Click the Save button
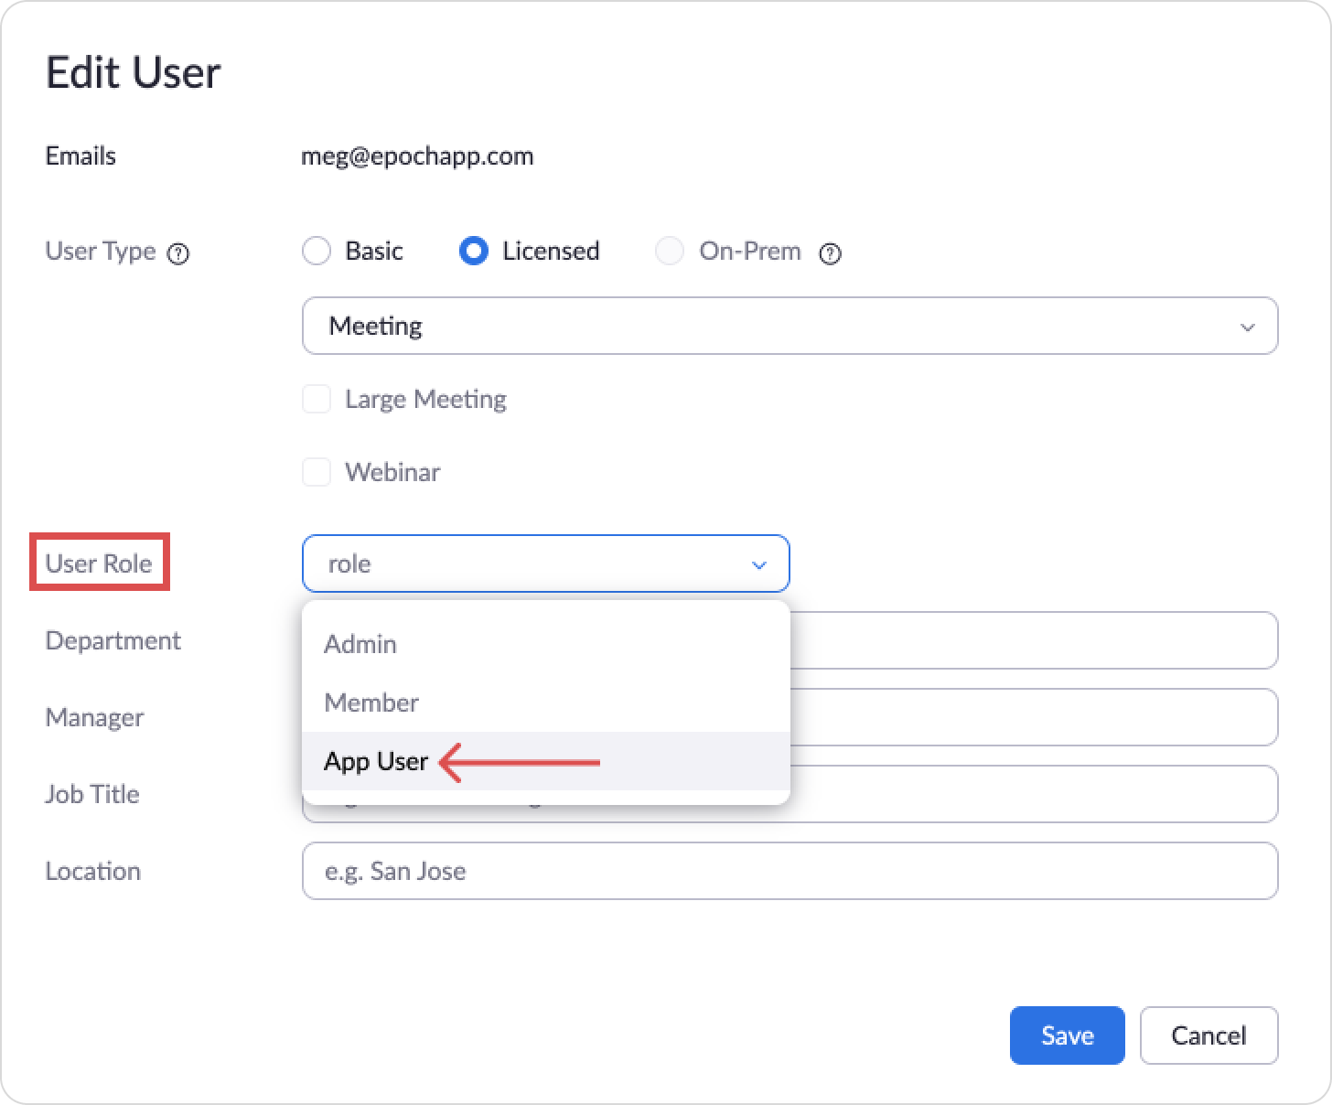Image resolution: width=1332 pixels, height=1105 pixels. (x=1067, y=1035)
